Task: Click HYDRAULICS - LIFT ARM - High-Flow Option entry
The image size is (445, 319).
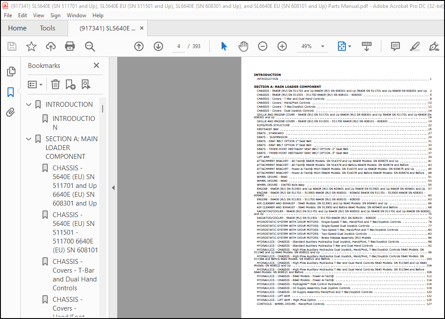Action: click(344, 300)
